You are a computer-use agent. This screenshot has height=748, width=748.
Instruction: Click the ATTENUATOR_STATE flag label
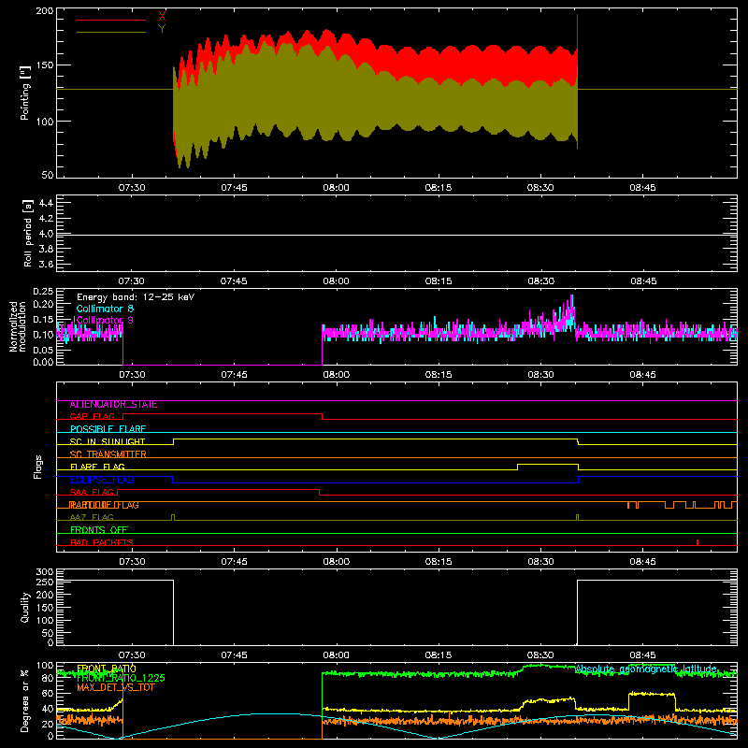coord(113,405)
